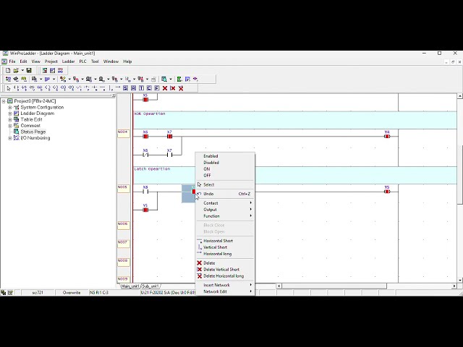
Task: Expand the Comment tree node
Action: click(x=10, y=126)
